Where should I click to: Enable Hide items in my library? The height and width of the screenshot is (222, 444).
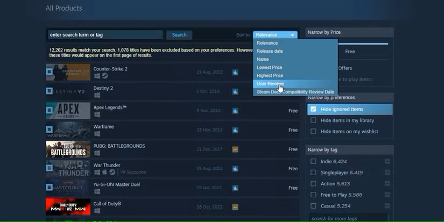coord(313,120)
